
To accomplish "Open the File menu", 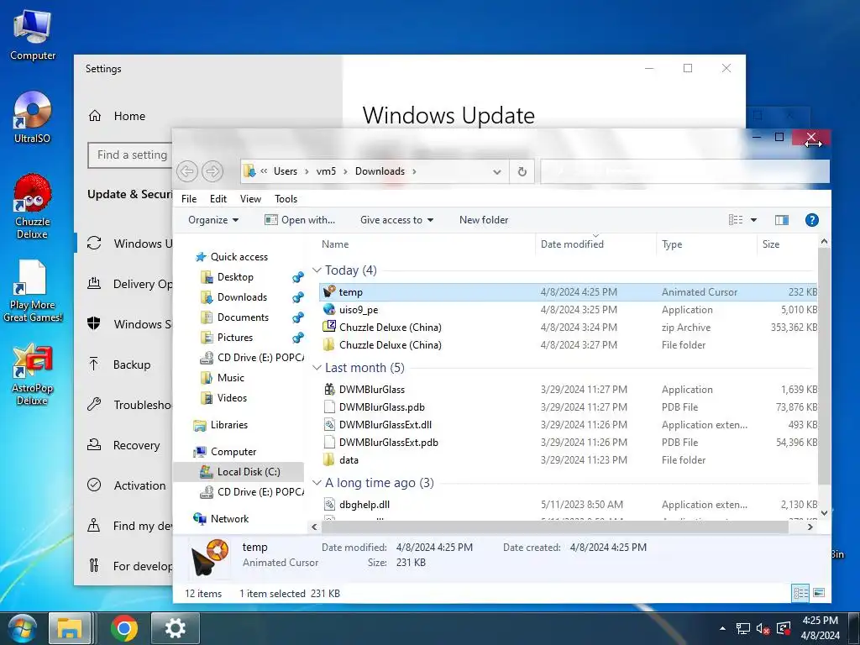I will (189, 198).
